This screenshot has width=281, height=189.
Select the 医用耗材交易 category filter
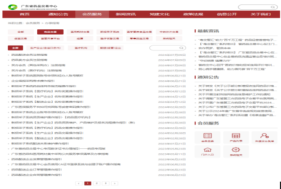pyautogui.click(x=80, y=32)
